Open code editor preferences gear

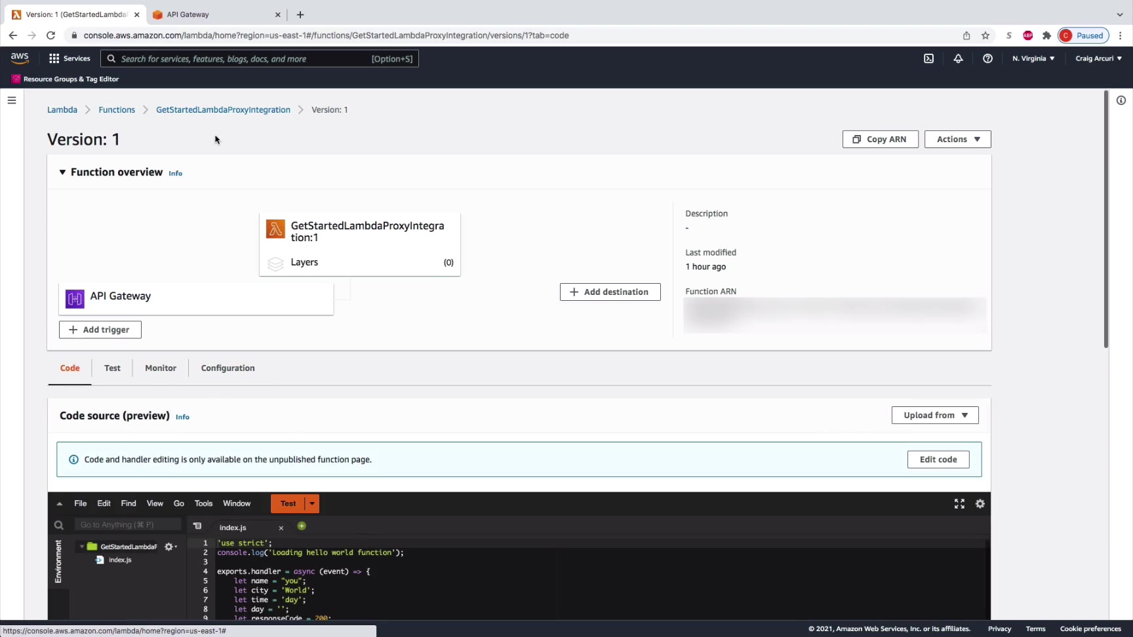click(980, 503)
